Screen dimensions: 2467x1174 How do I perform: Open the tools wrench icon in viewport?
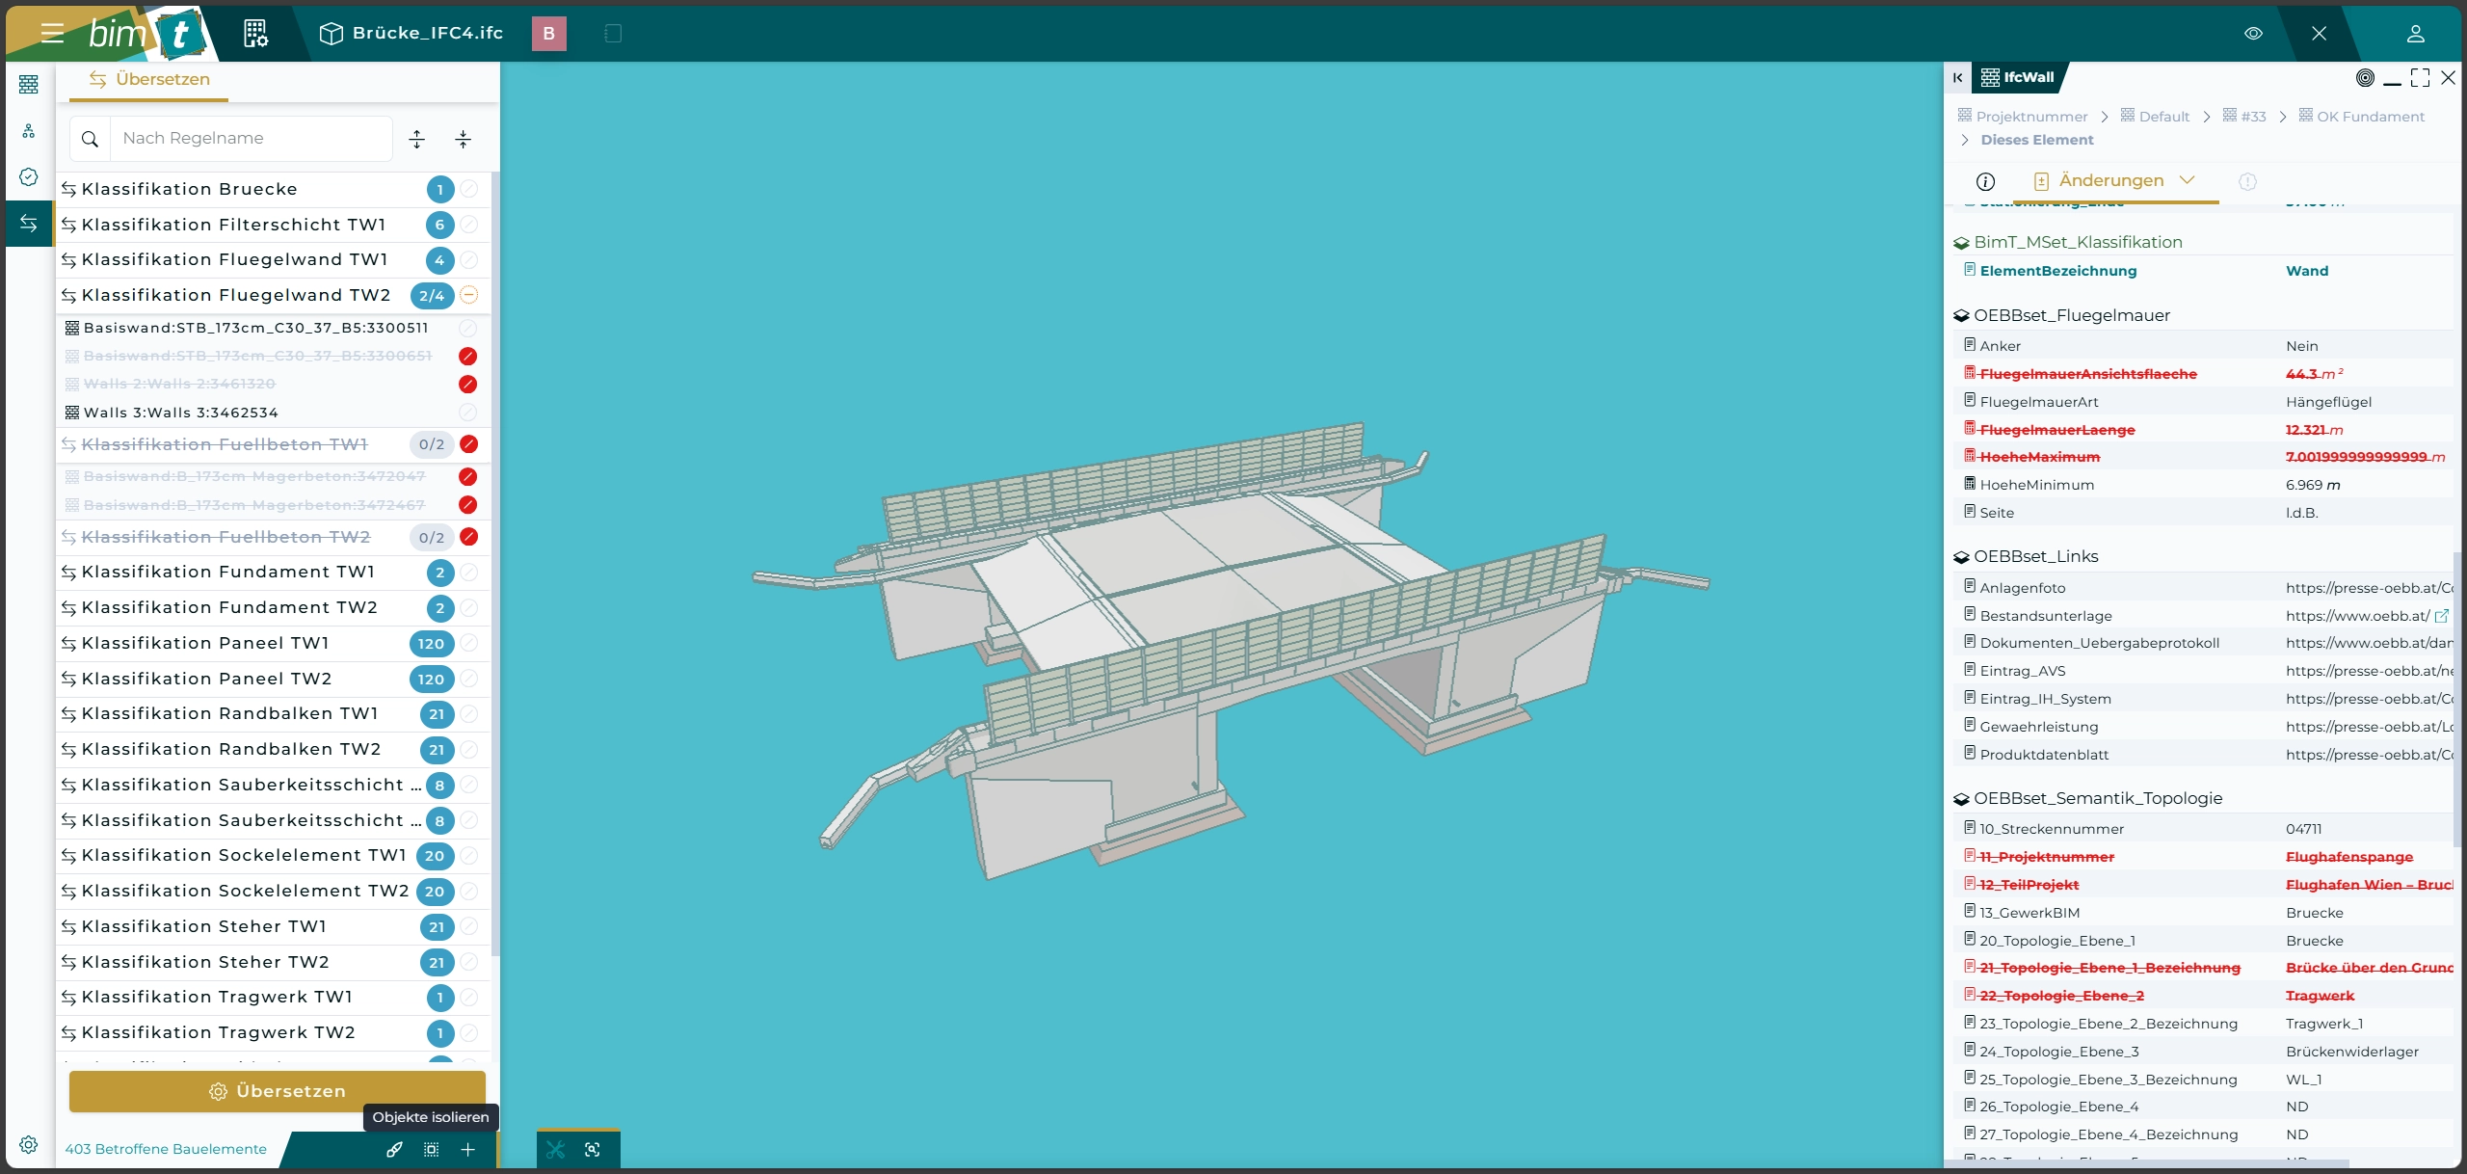tap(556, 1149)
